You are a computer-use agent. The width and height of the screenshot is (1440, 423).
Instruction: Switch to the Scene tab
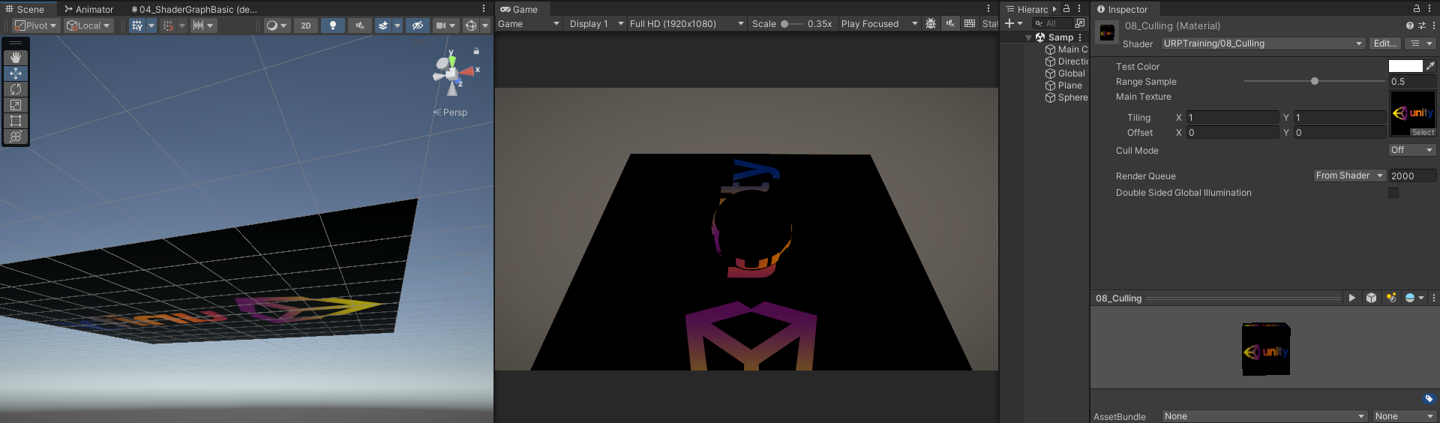pos(25,10)
